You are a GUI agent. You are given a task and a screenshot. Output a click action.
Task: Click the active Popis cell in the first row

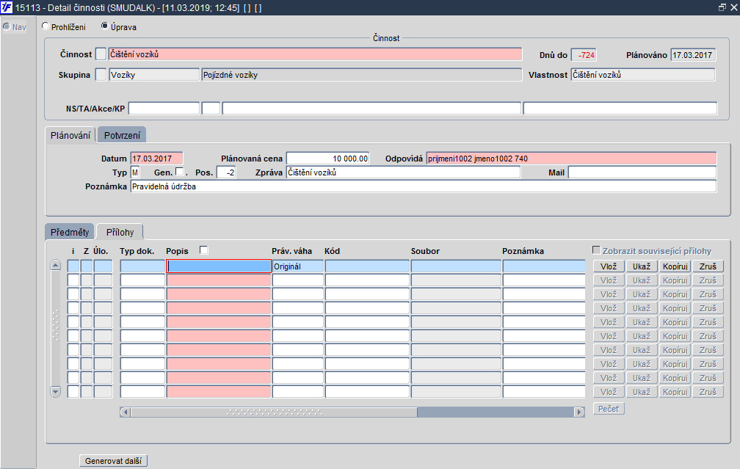[219, 266]
